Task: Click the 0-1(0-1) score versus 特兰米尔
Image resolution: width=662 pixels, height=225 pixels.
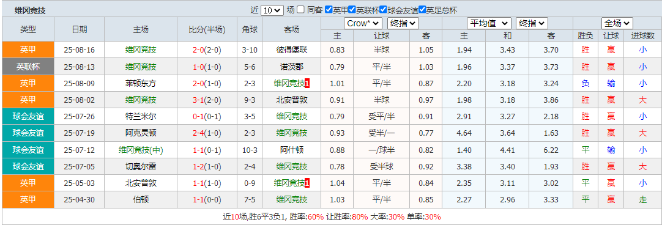Action: pyautogui.click(x=207, y=117)
